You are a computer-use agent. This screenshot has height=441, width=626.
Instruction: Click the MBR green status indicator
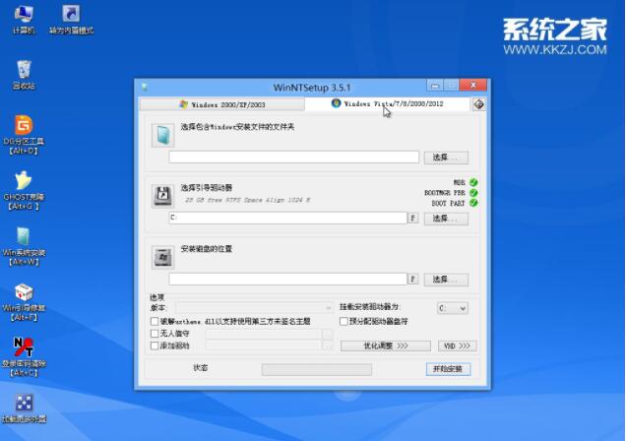point(473,182)
